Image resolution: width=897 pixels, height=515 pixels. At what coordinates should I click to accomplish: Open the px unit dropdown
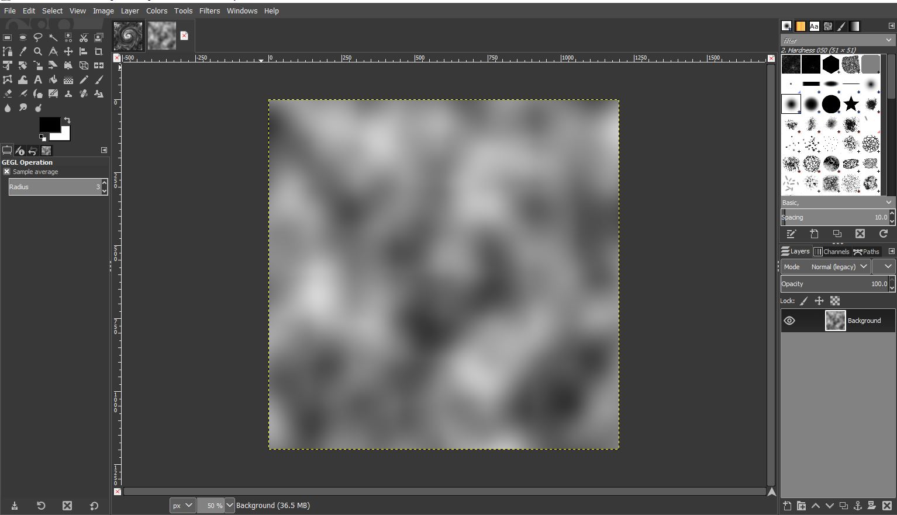click(x=182, y=506)
